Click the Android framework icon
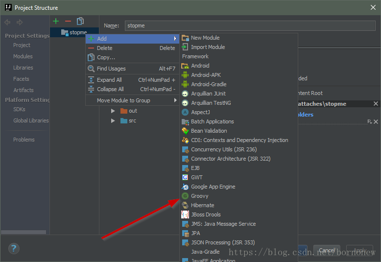The image size is (381, 262). coord(185,66)
